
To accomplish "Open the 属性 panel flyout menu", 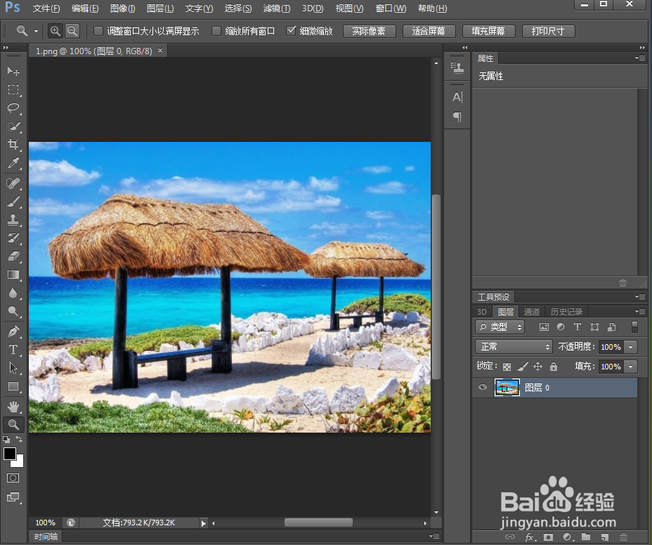I will click(x=640, y=58).
